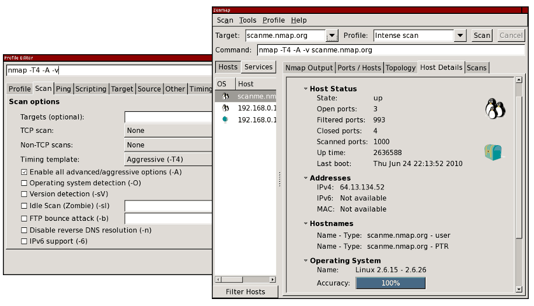534x306 pixels.
Task: Open the Profile dropdown arrow in Zenmap
Action: 460,36
